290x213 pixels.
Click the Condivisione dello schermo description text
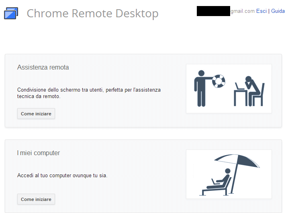point(89,93)
